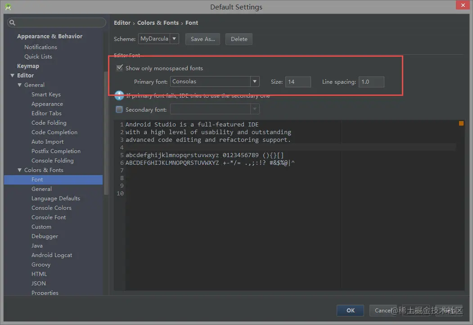
Task: Select Font under Colors & Fonts
Action: click(x=54, y=180)
